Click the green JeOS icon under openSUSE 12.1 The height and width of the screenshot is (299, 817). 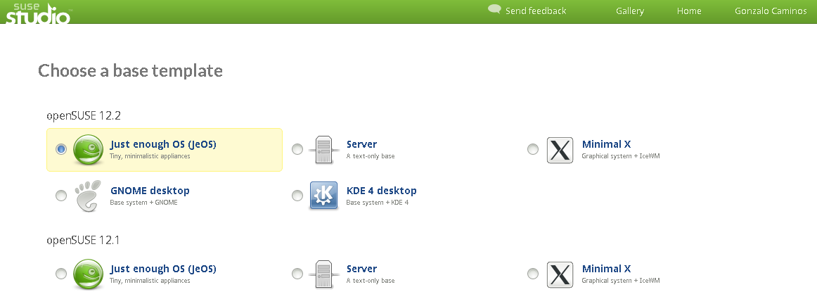pyautogui.click(x=88, y=274)
